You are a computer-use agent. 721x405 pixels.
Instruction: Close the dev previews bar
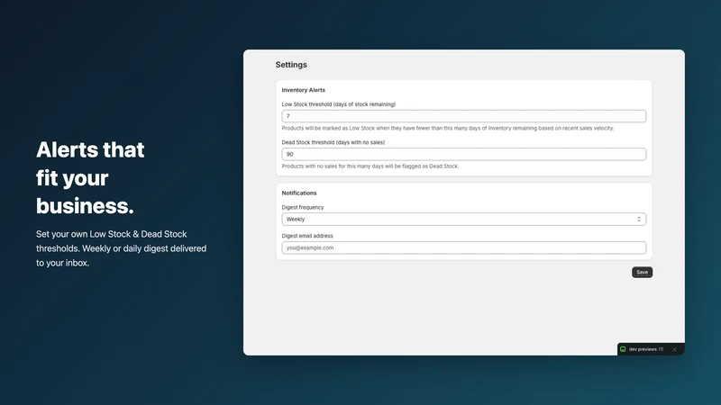(674, 349)
